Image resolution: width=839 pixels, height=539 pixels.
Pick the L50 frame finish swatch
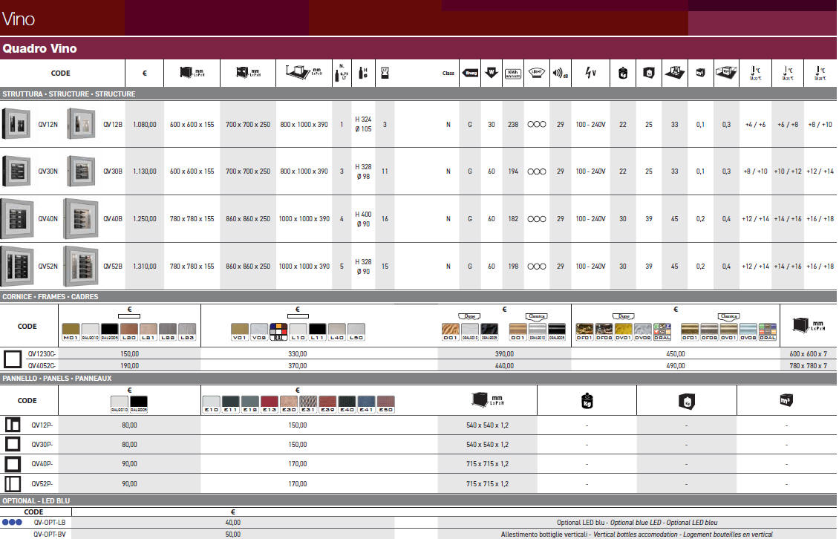(356, 332)
